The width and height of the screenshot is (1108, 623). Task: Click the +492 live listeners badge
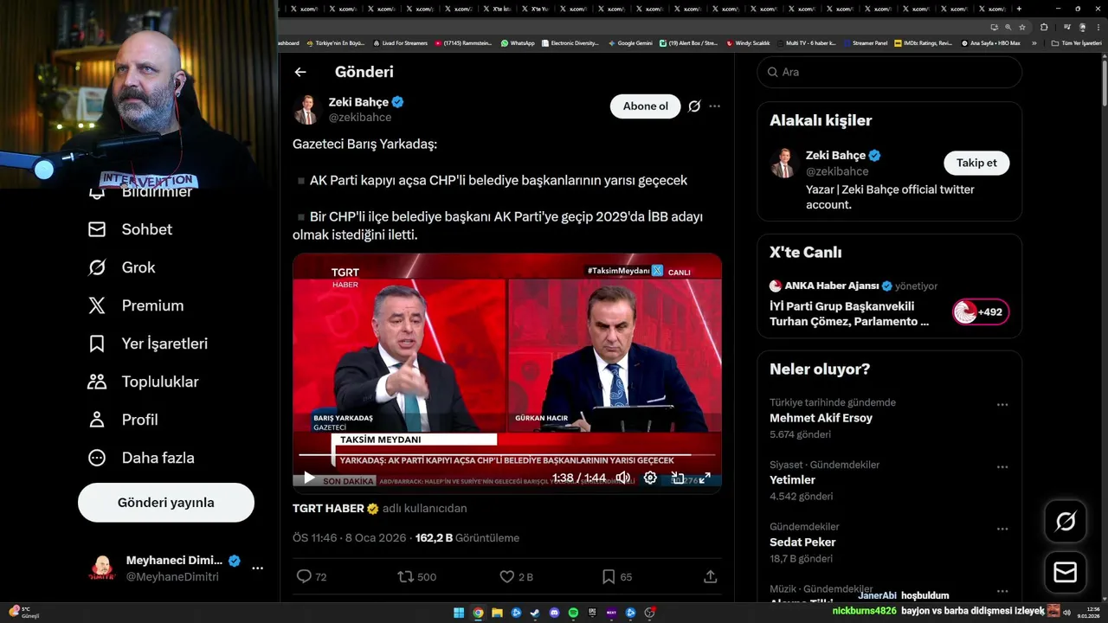(981, 312)
